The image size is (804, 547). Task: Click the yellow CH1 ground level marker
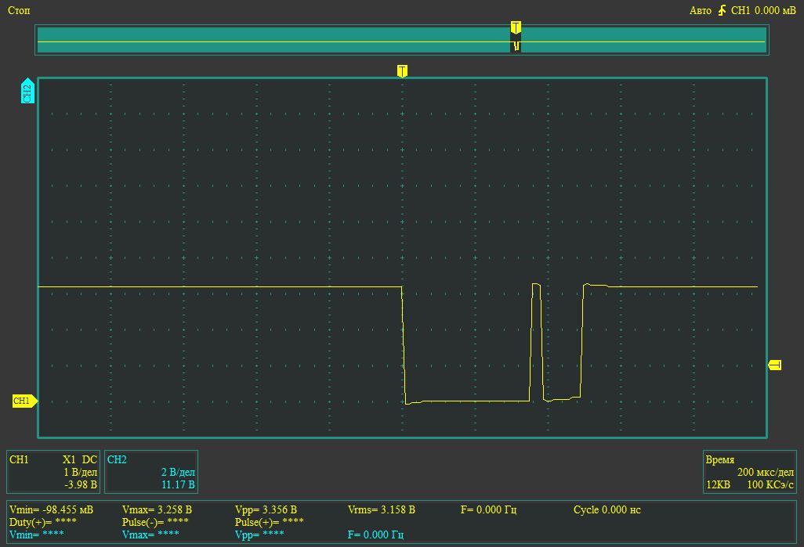pyautogui.click(x=24, y=401)
